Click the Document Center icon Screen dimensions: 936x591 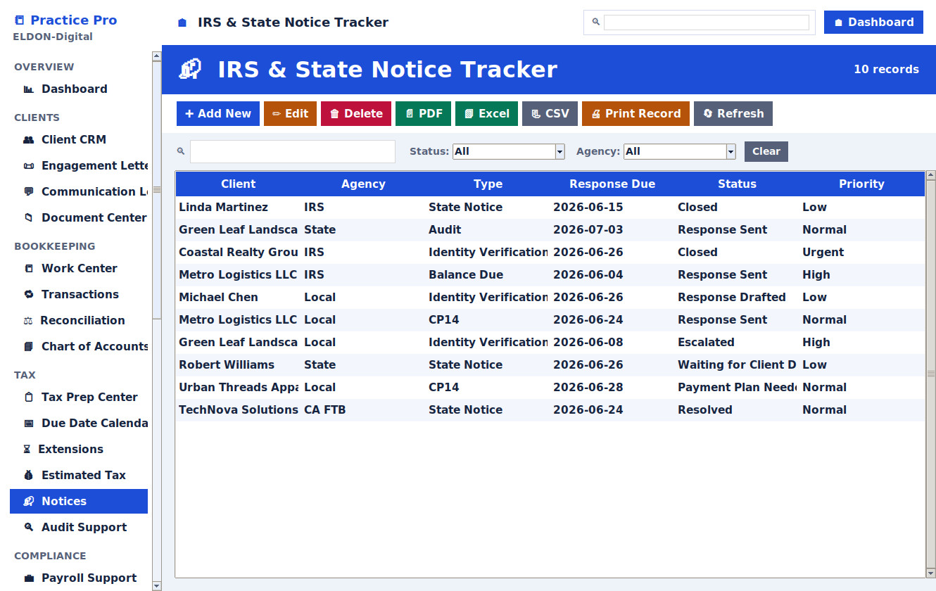(x=29, y=218)
